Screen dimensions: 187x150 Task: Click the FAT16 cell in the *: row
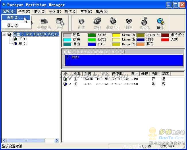(x=88, y=79)
